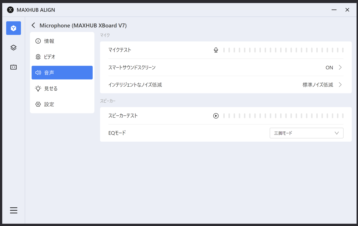Image resolution: width=358 pixels, height=226 pixels.
Task: Play the スピーカーテスト sound
Action: [x=216, y=116]
